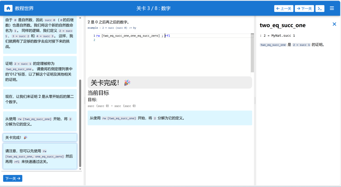The height and width of the screenshot is (187, 341).
Task: Click the bottom 下一关 button
Action: coord(13,178)
